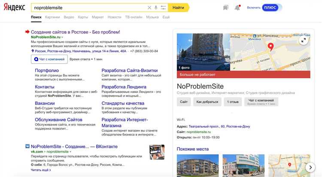Clear the search field with the X icon

pyautogui.click(x=149, y=8)
